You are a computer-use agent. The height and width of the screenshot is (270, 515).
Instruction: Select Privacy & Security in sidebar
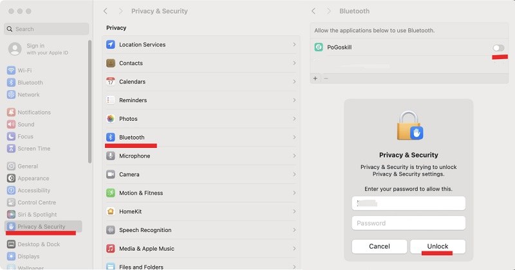(x=41, y=226)
